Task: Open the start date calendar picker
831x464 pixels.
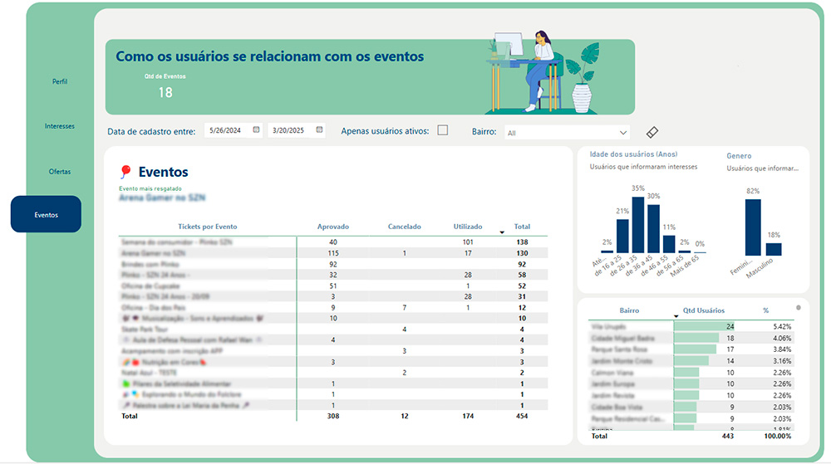Action: coord(256,130)
